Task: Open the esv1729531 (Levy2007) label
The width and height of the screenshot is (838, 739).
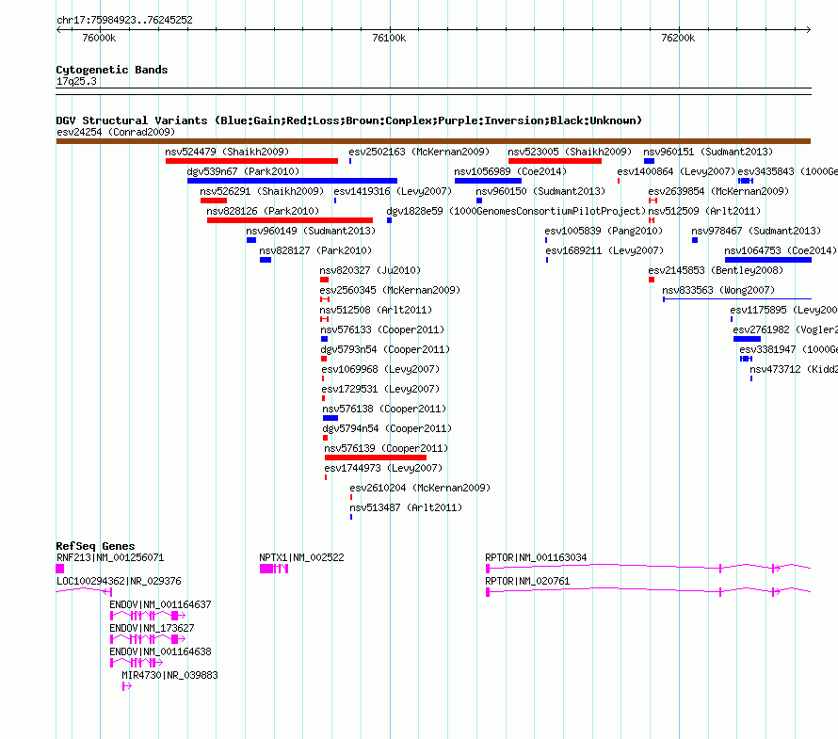Action: [x=380, y=389]
